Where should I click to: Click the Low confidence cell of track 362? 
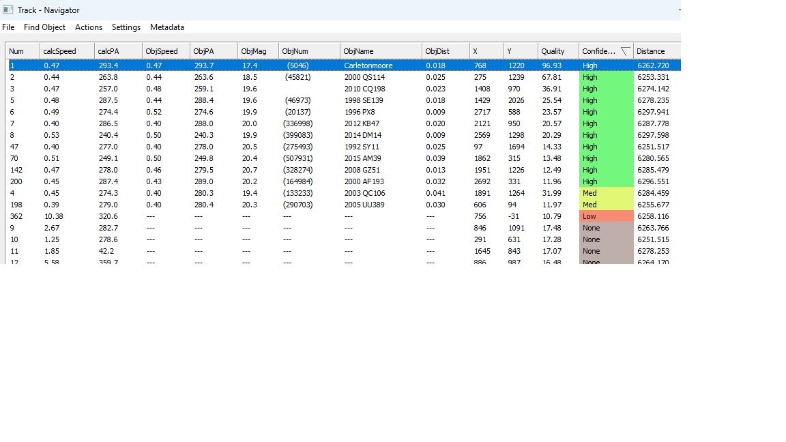[x=606, y=216]
